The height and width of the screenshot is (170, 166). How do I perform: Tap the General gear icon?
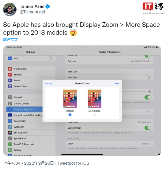[x=10, y=97]
